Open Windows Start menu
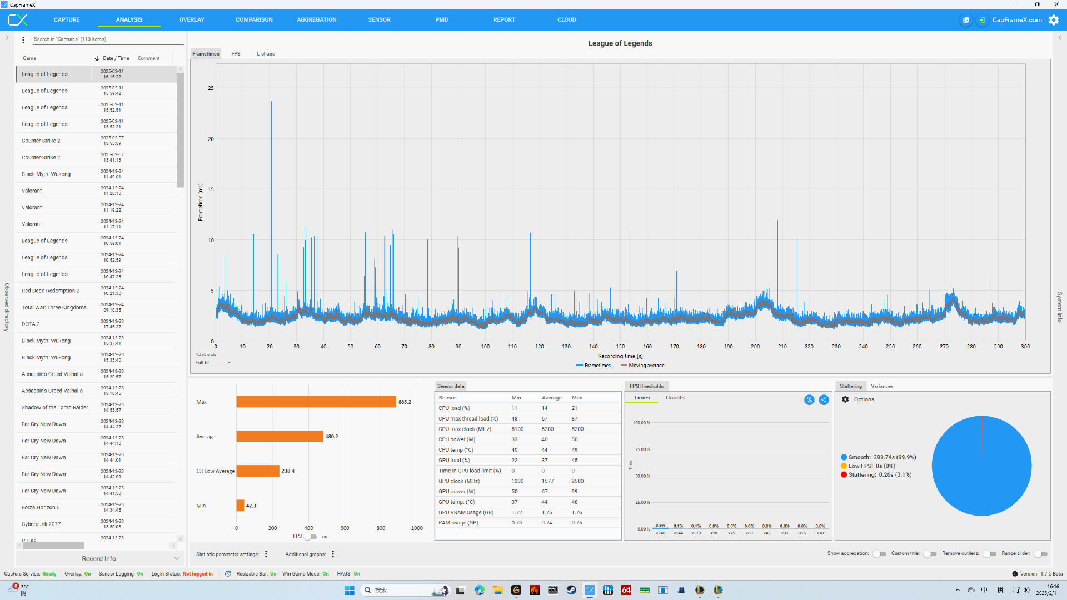This screenshot has width=1067, height=600. 350,590
